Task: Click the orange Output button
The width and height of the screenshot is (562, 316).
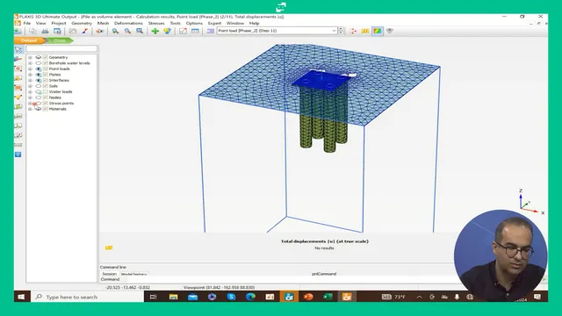Action: [x=29, y=40]
